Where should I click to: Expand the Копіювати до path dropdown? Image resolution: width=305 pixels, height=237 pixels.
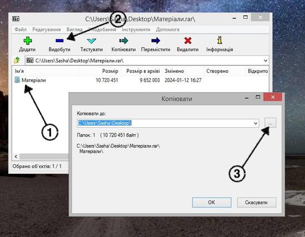(256, 123)
